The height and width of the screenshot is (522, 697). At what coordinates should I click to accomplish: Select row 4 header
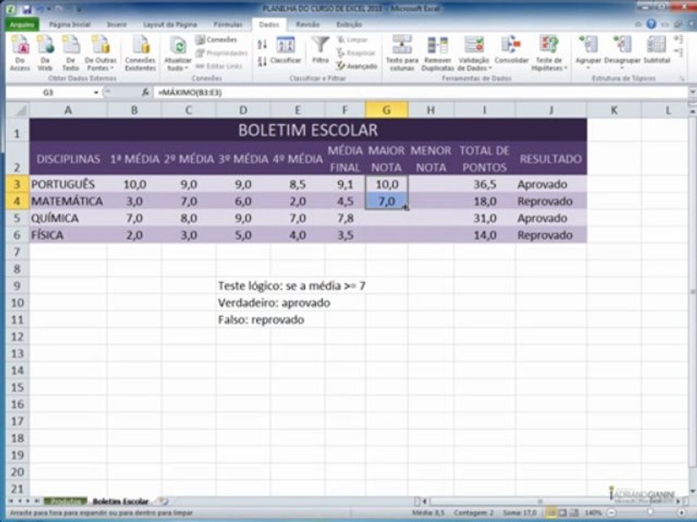coord(17,201)
